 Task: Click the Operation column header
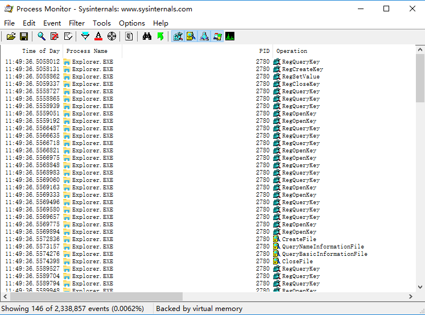click(344, 51)
